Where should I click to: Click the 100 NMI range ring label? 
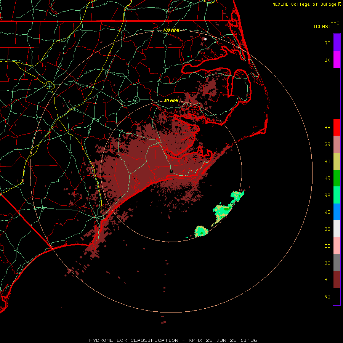pyautogui.click(x=171, y=30)
